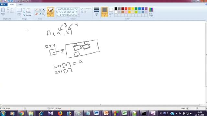This screenshot has width=207, height=116.
Task: Select the Fill with color bucket tool
Action: (40, 10)
